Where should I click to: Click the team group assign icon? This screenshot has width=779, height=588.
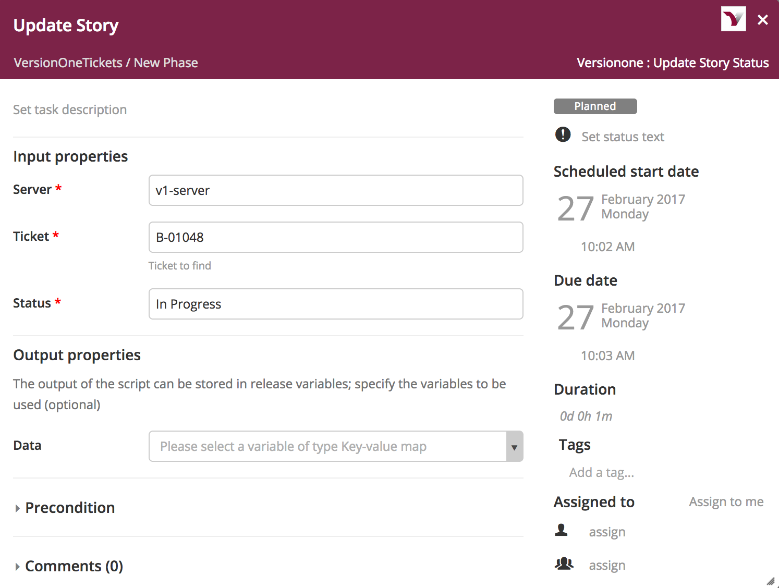point(564,563)
